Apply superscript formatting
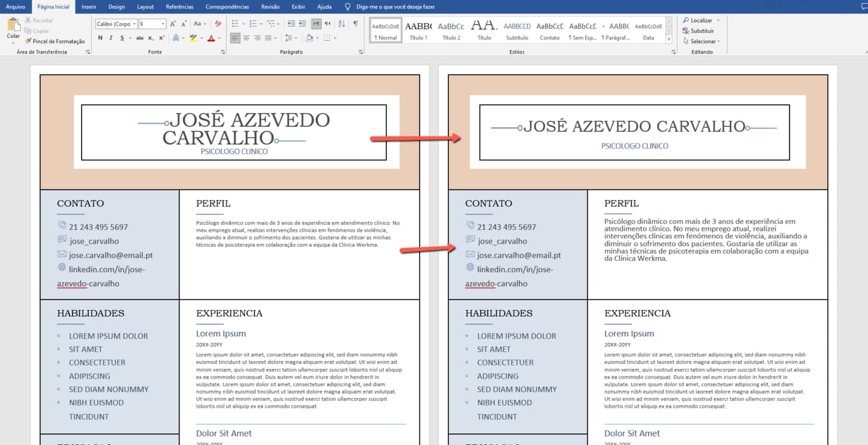Image resolution: width=868 pixels, height=445 pixels. click(161, 38)
